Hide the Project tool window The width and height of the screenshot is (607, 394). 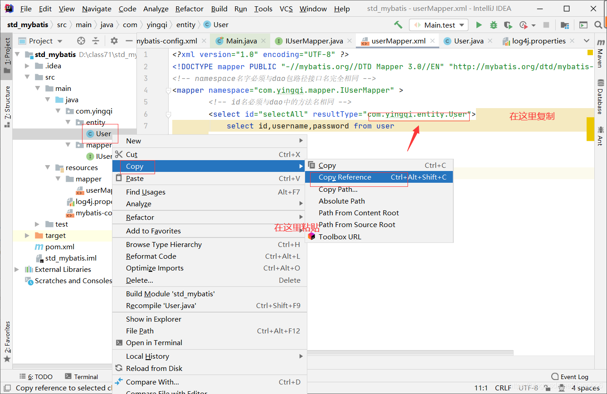click(129, 41)
